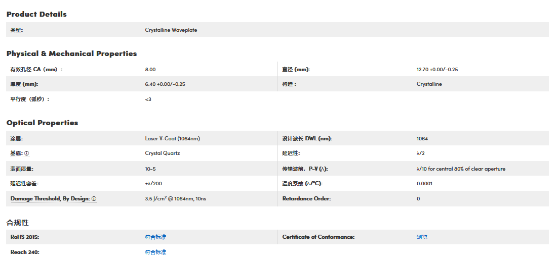Image resolution: width=558 pixels, height=265 pixels.
Task: Click the ±λ/200 tolerance value
Action: click(x=154, y=184)
